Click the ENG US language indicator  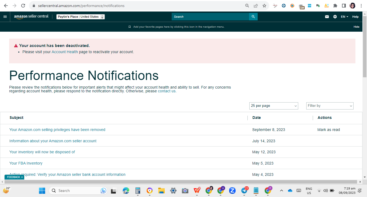(309, 191)
